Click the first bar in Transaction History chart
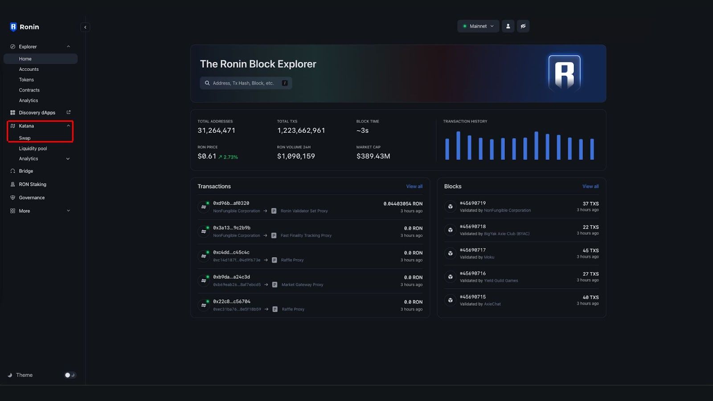 [x=447, y=149]
